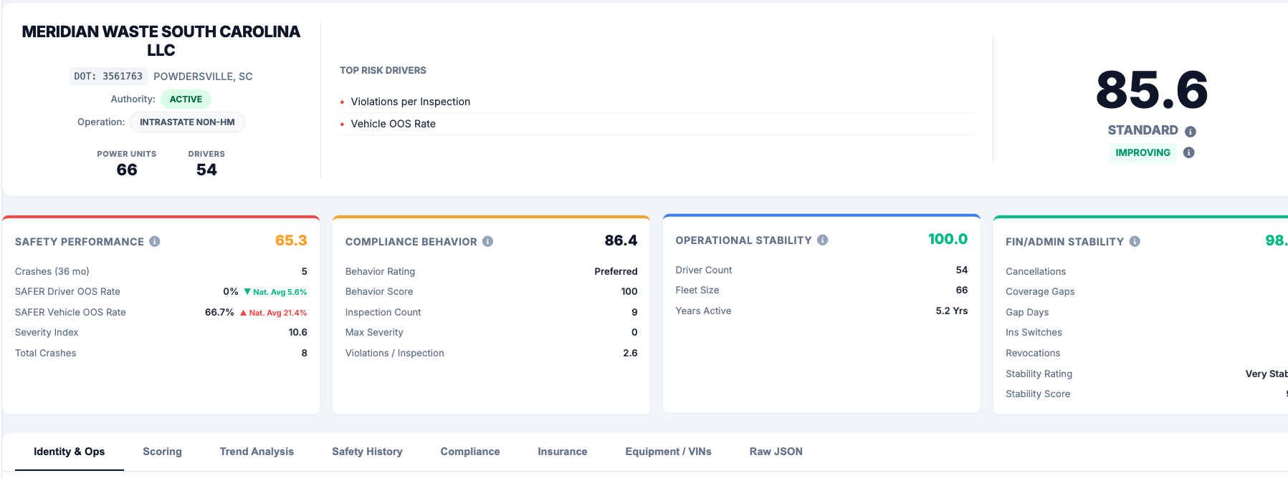Open the Trend Analysis tab
This screenshot has height=478, width=1288.
(x=257, y=452)
